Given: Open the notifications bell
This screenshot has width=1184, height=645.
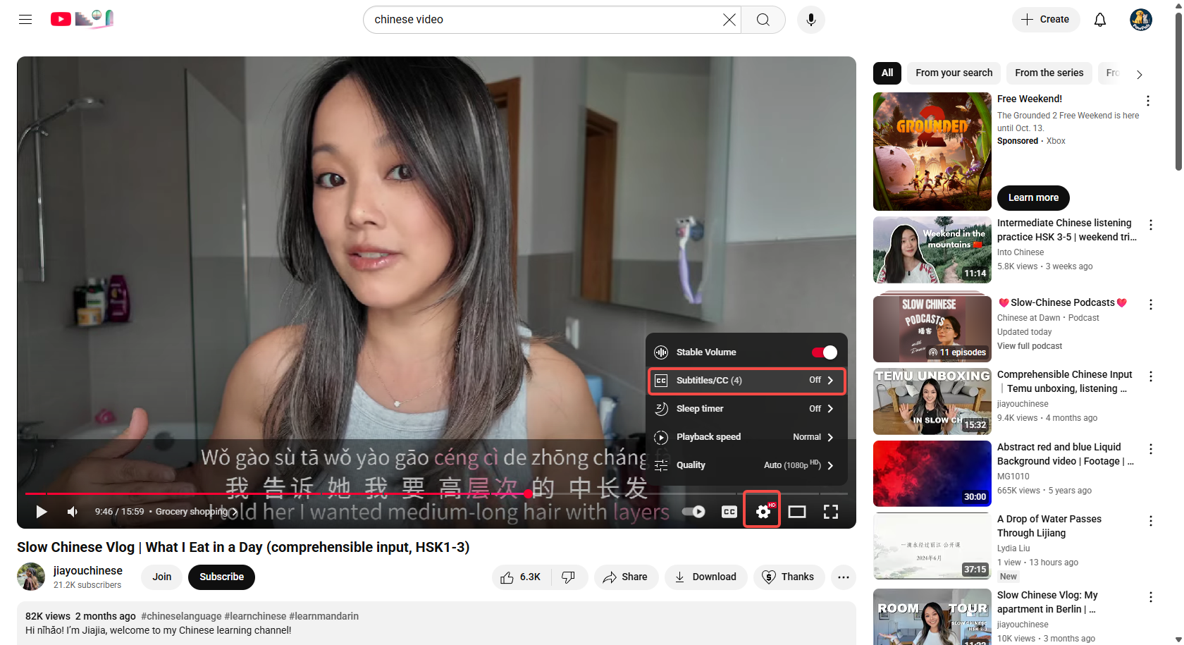Looking at the screenshot, I should click(x=1099, y=19).
